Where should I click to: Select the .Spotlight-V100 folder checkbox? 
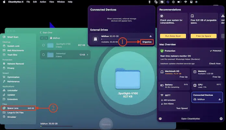pyautogui.click(x=43, y=45)
